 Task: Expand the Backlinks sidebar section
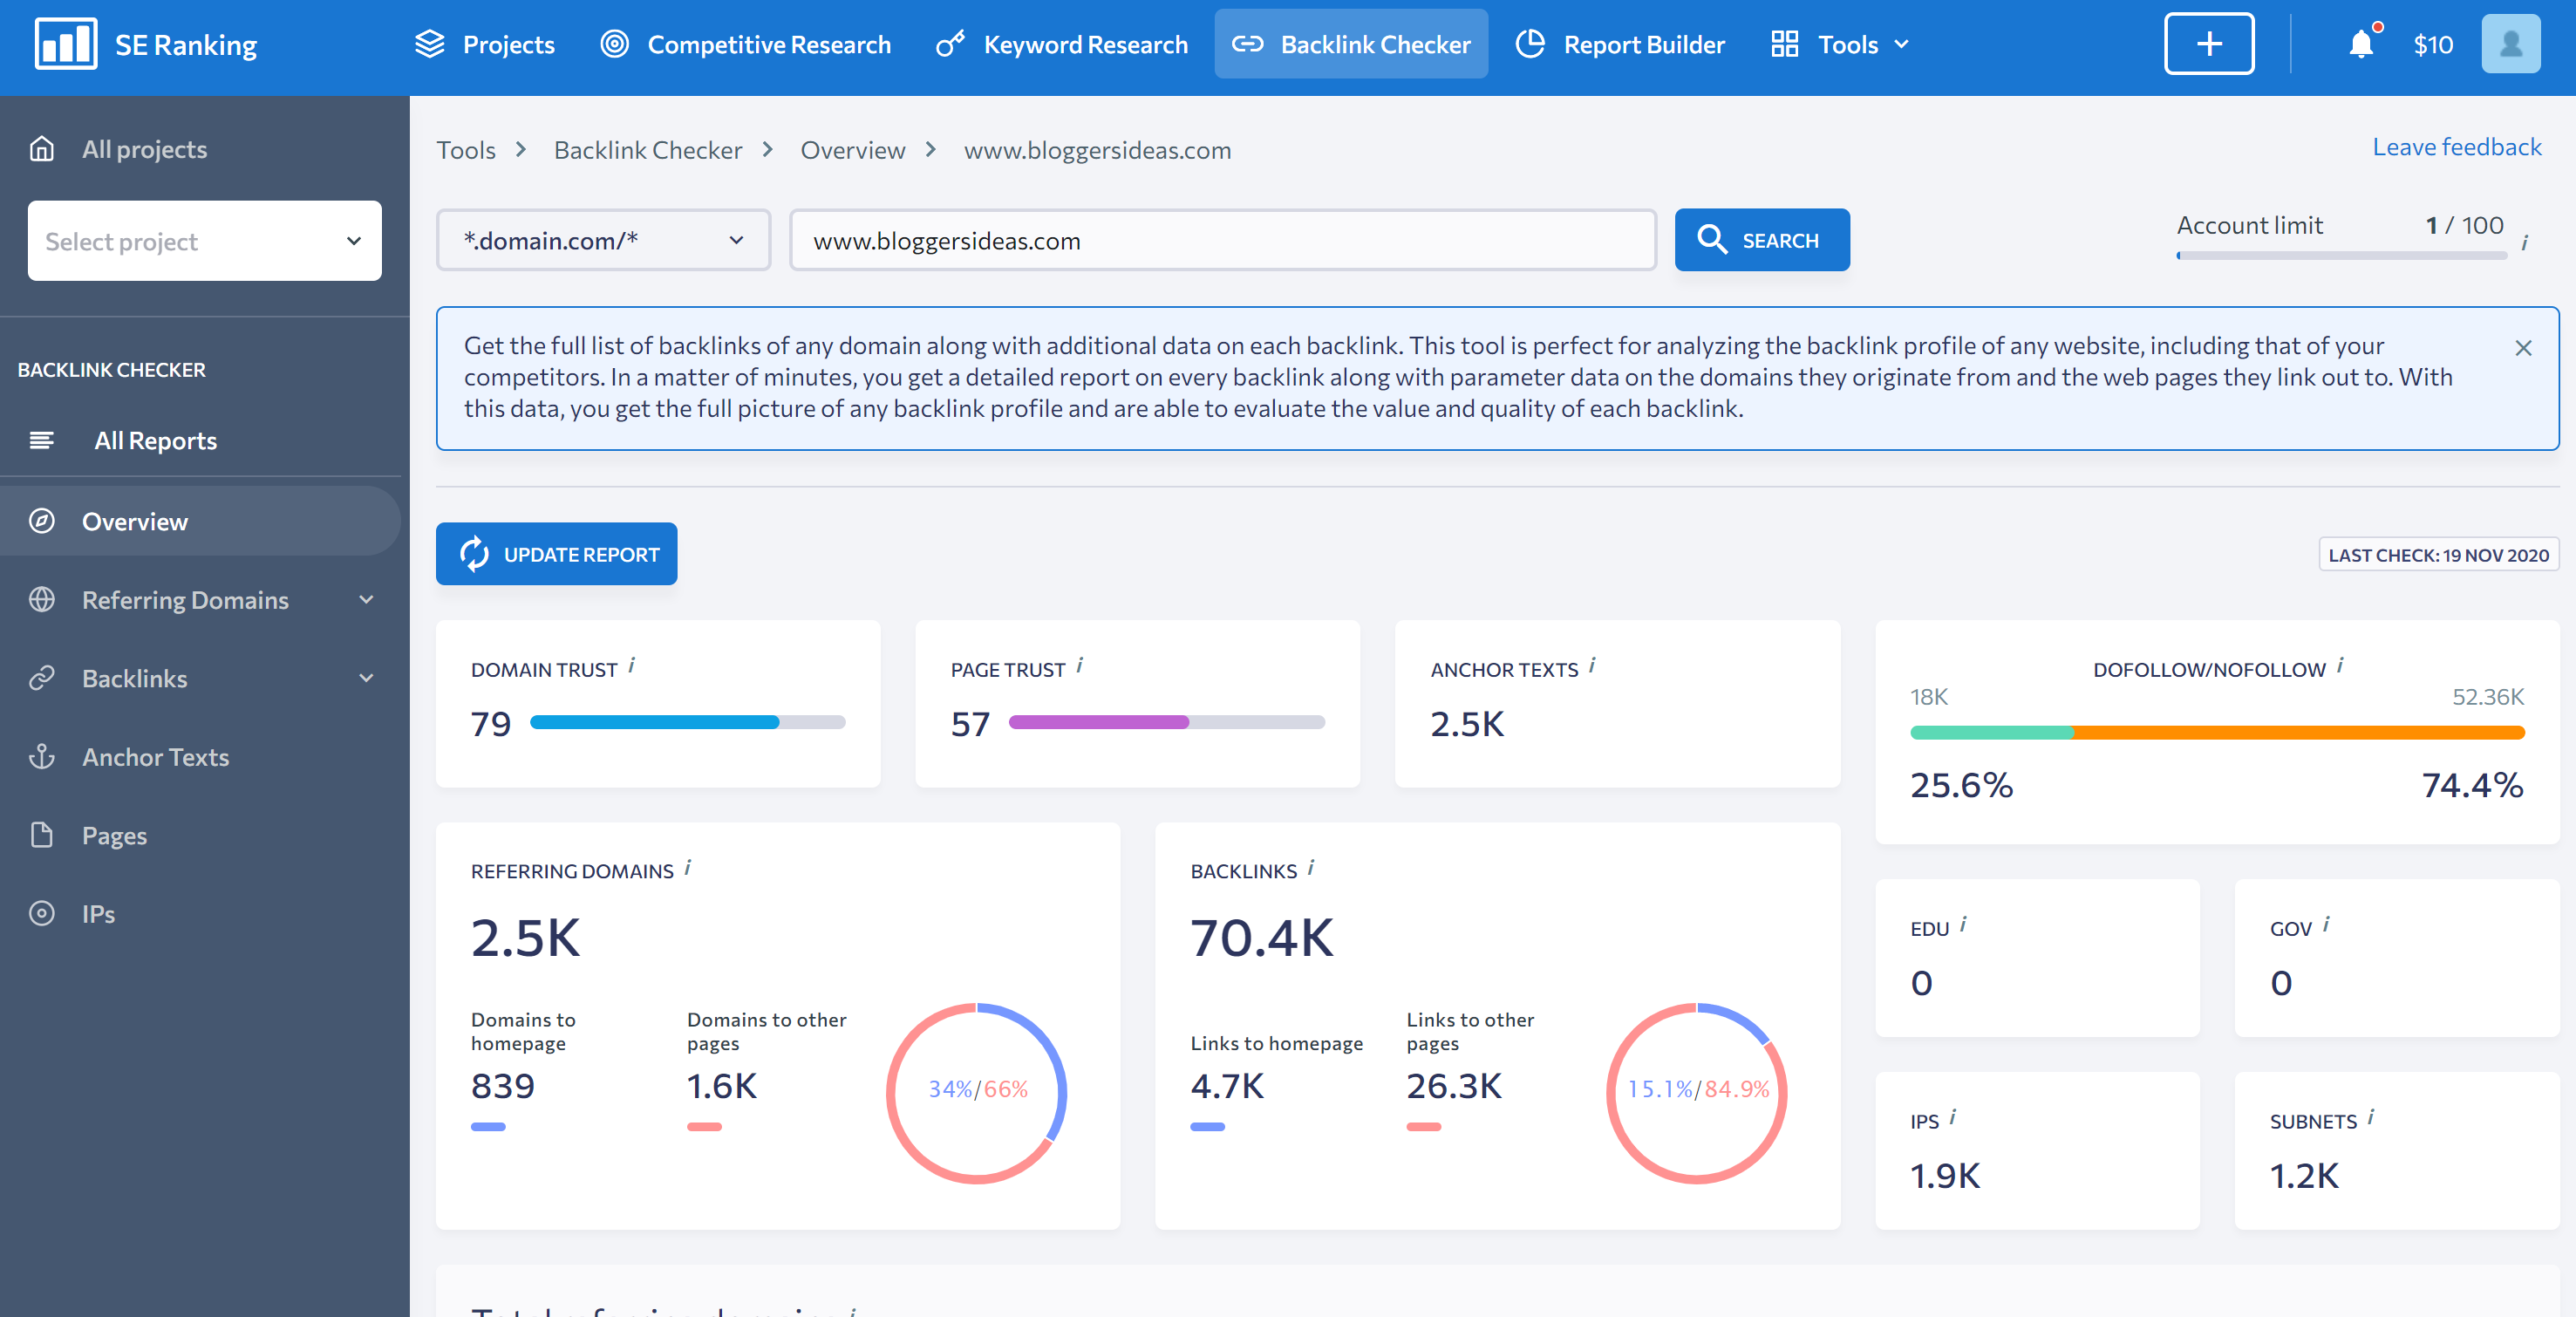(x=135, y=678)
